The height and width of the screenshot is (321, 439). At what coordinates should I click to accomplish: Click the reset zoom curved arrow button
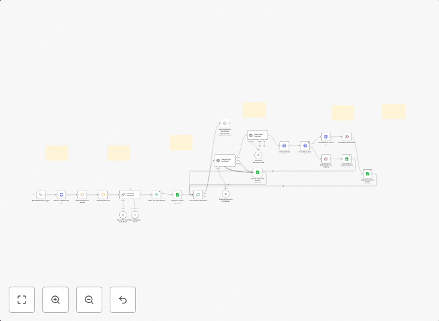[123, 300]
